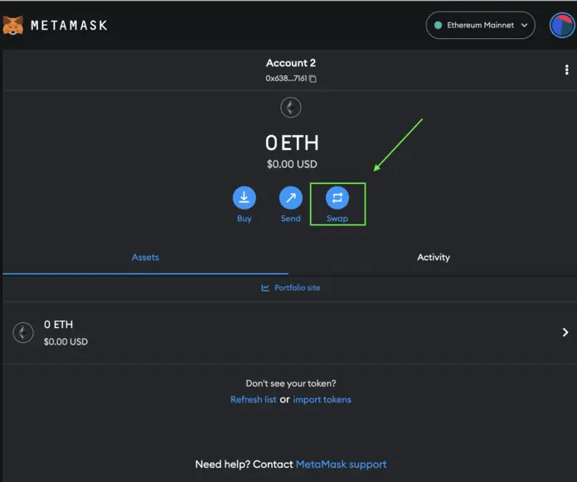Open the Ethereum Mainnet network dropdown
This screenshot has height=482, width=577.
tap(480, 25)
